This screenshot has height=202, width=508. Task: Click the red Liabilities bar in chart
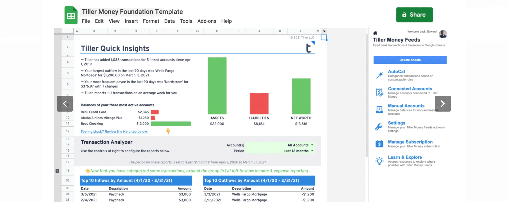coord(259,103)
